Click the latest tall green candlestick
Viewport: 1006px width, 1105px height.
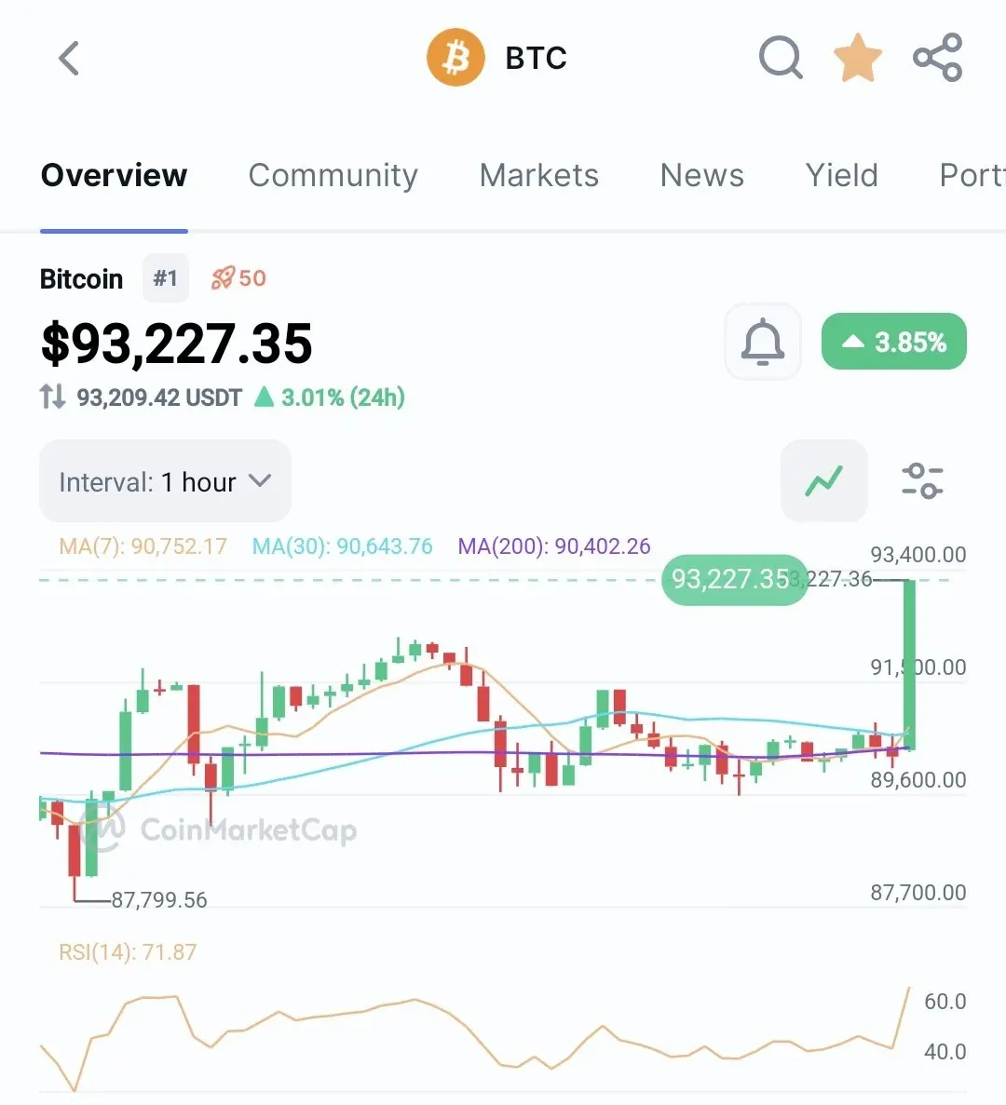(910, 663)
